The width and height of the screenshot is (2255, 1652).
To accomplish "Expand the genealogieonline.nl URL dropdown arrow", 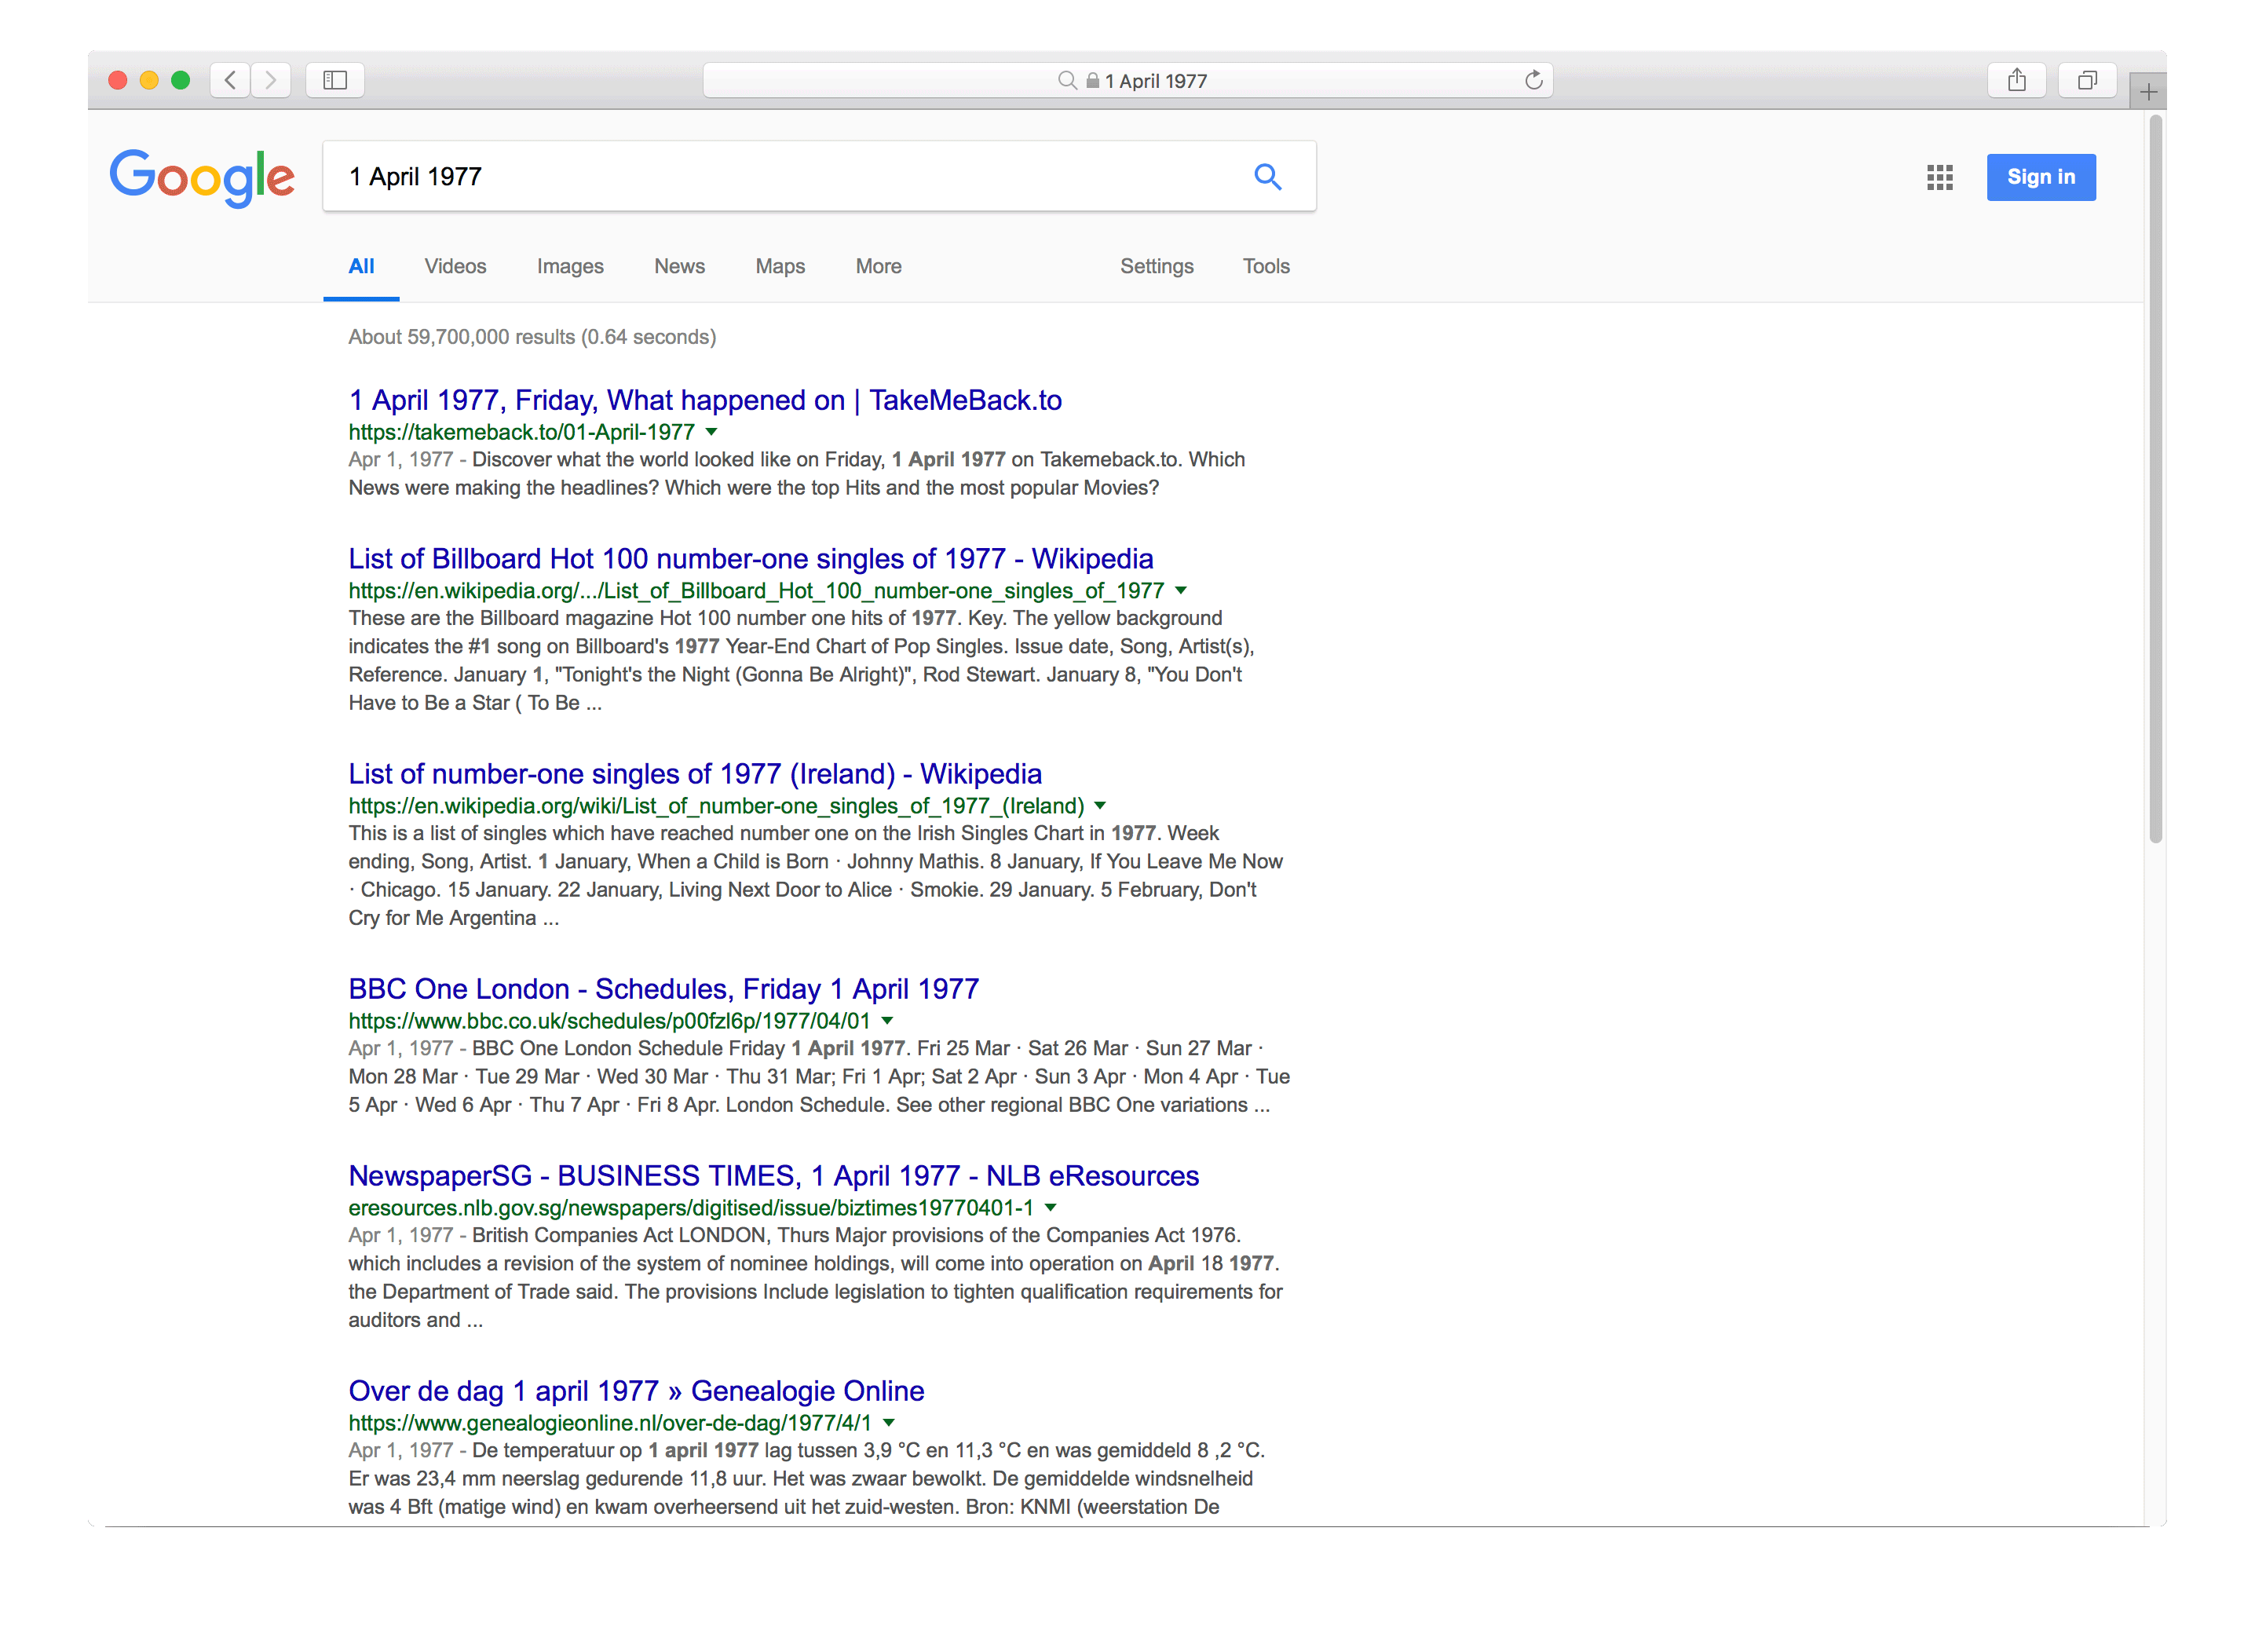I will click(888, 1423).
